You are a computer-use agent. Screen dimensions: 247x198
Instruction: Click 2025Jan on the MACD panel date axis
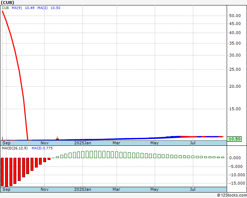click(x=82, y=189)
